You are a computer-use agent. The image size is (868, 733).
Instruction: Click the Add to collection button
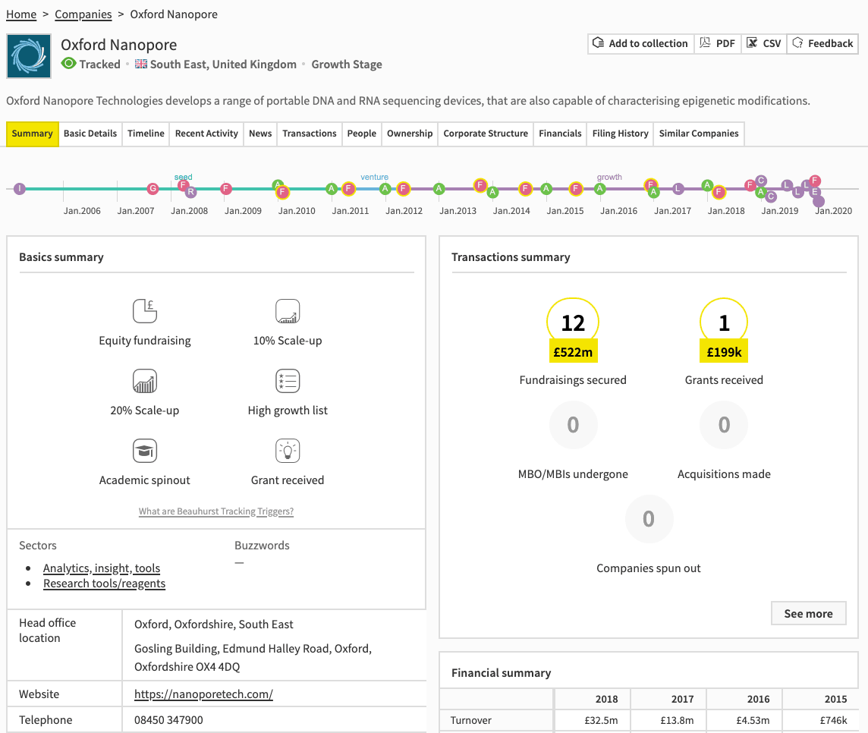[x=640, y=43]
